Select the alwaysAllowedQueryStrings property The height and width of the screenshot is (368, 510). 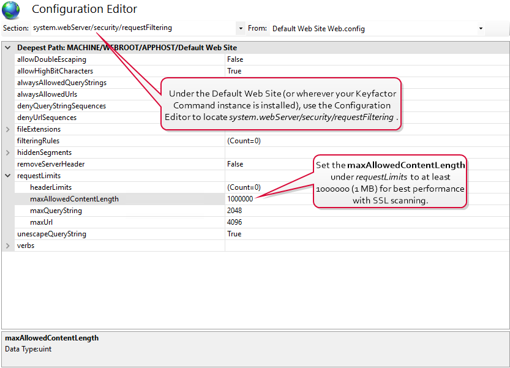(x=61, y=83)
